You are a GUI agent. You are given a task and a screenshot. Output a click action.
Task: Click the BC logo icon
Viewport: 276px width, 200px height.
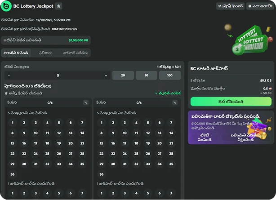tap(7, 6)
